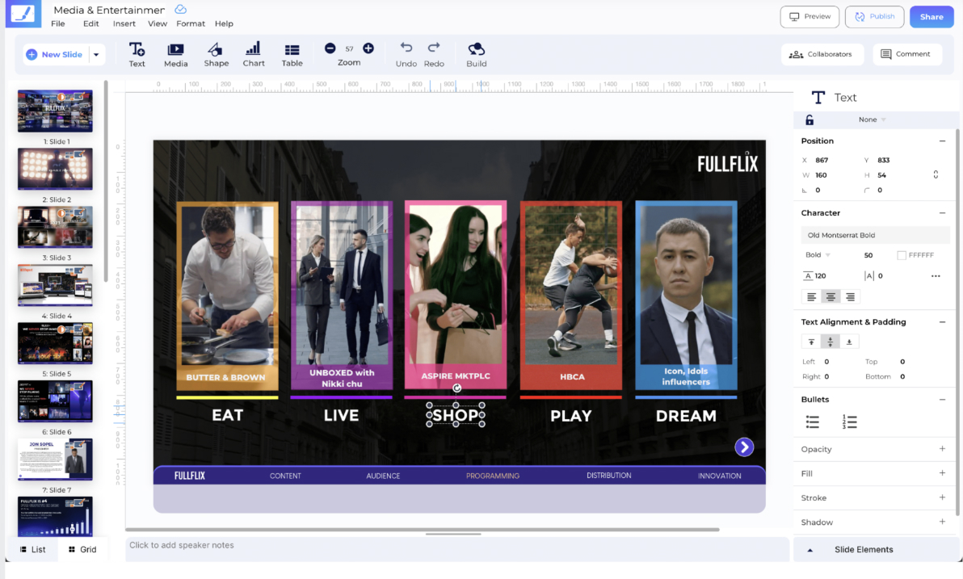The height and width of the screenshot is (579, 963).
Task: Click the next arrow circle on slide
Action: (x=744, y=447)
